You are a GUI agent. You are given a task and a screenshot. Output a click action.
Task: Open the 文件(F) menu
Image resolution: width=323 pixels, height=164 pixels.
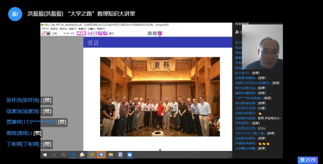(x=45, y=29)
